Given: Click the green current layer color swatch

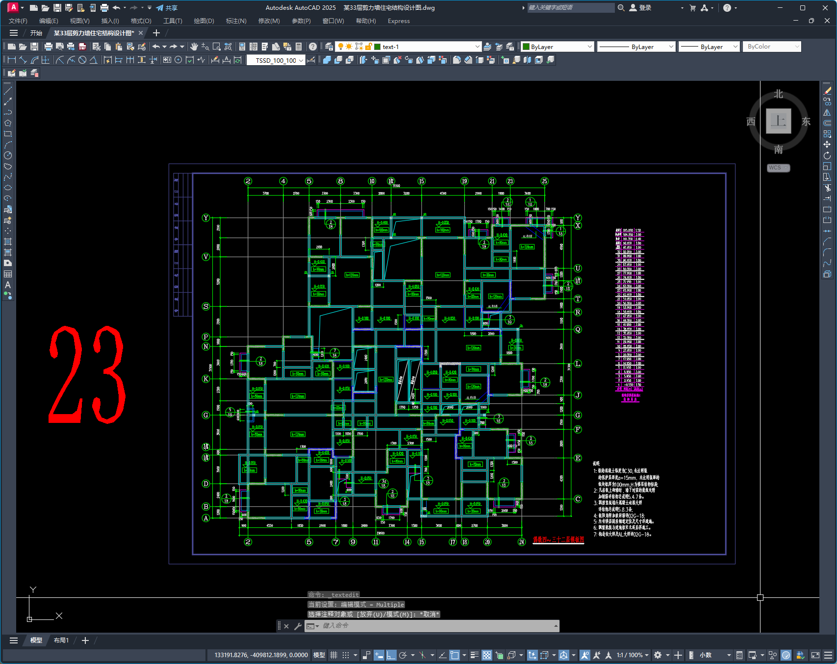Looking at the screenshot, I should coord(378,47).
